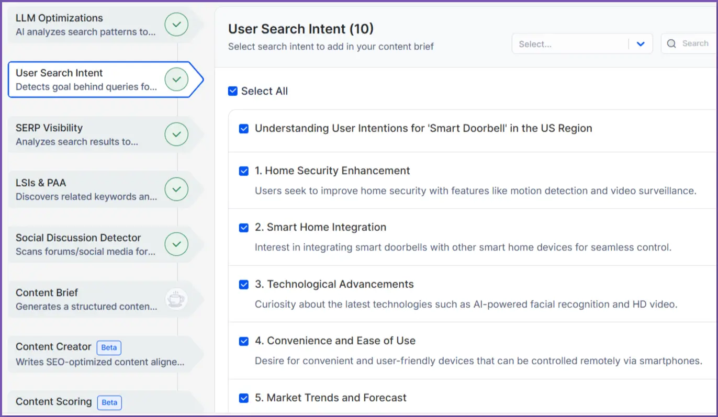Viewport: 718px width, 417px height.
Task: Open the Content Scoring step
Action: click(x=52, y=402)
